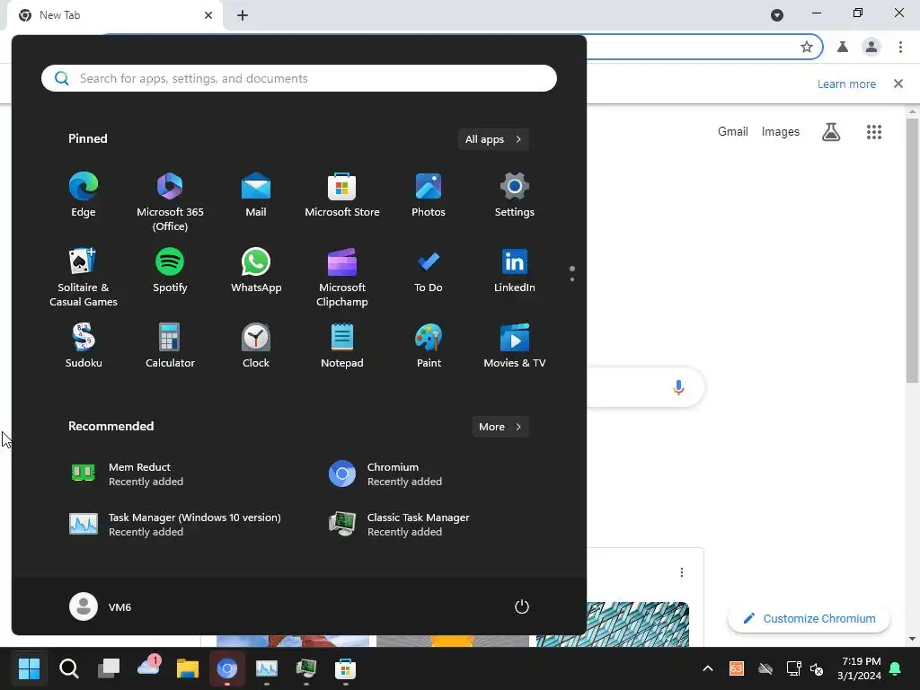Open the power options button
Image resolution: width=920 pixels, height=690 pixels.
[522, 606]
